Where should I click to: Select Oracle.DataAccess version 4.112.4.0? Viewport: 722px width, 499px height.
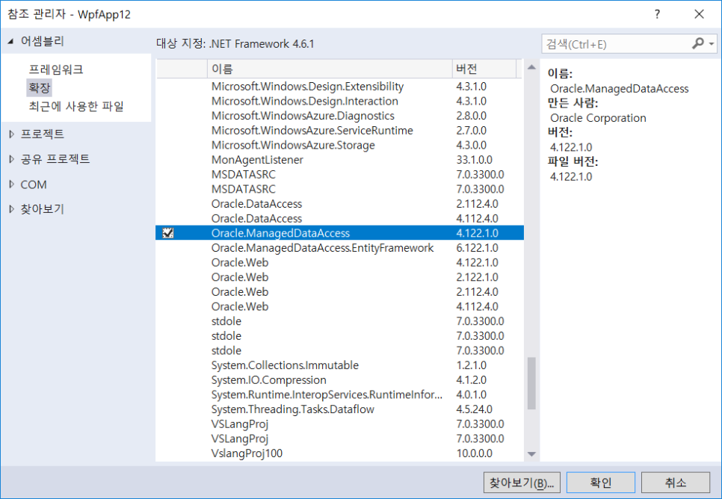click(x=339, y=219)
